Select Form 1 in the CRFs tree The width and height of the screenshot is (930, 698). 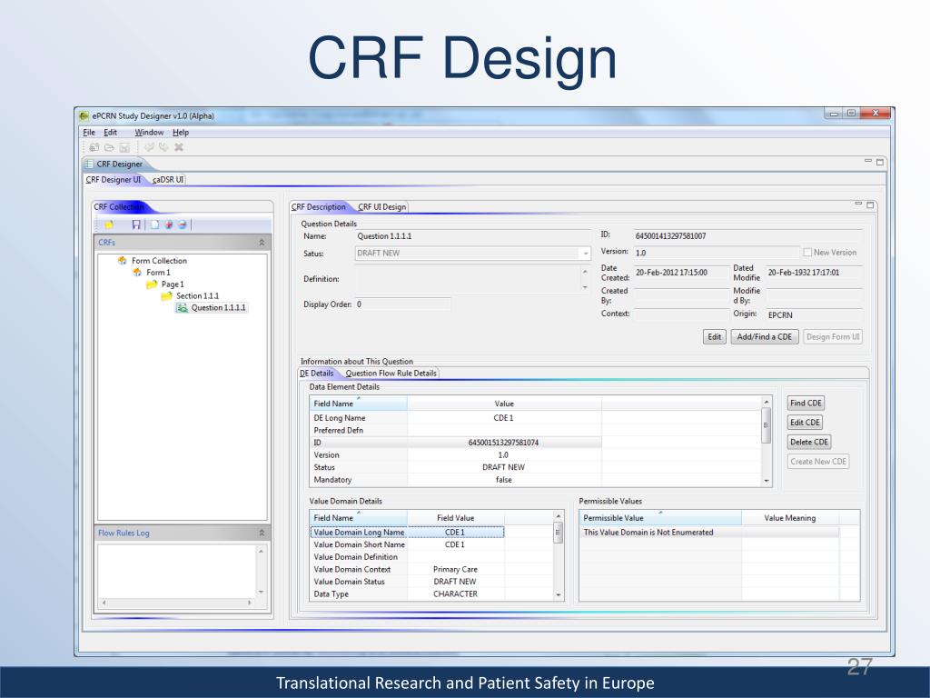coord(158,273)
